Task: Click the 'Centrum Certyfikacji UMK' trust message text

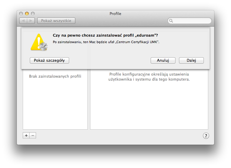Action: tap(106, 42)
